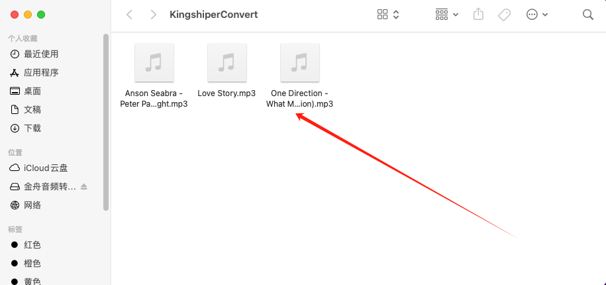Open the search magnifier
Screen dimensions: 606x285
[588, 15]
